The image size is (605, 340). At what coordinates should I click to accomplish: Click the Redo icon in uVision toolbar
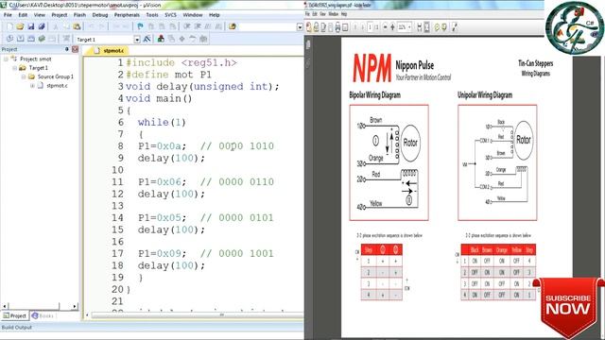(x=102, y=26)
